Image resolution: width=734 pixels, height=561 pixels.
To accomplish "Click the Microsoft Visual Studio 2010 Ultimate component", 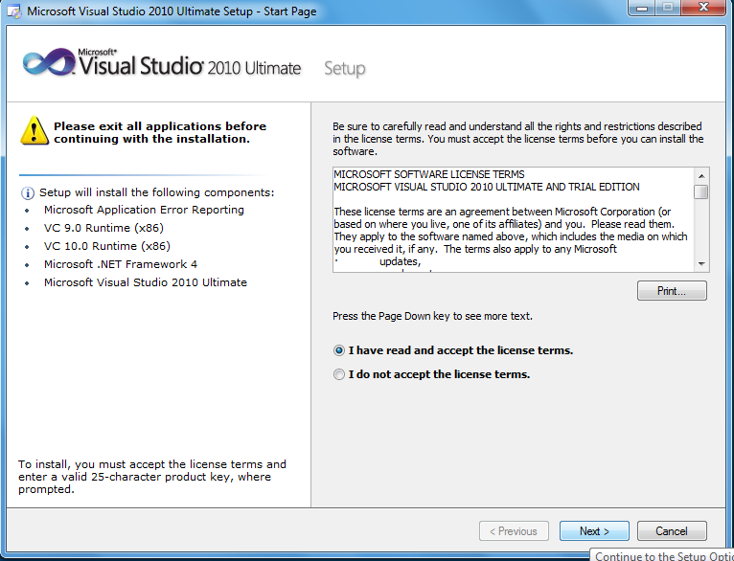I will (145, 282).
